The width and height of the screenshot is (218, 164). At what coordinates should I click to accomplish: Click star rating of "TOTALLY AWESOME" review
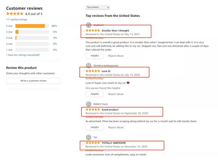click(93, 143)
